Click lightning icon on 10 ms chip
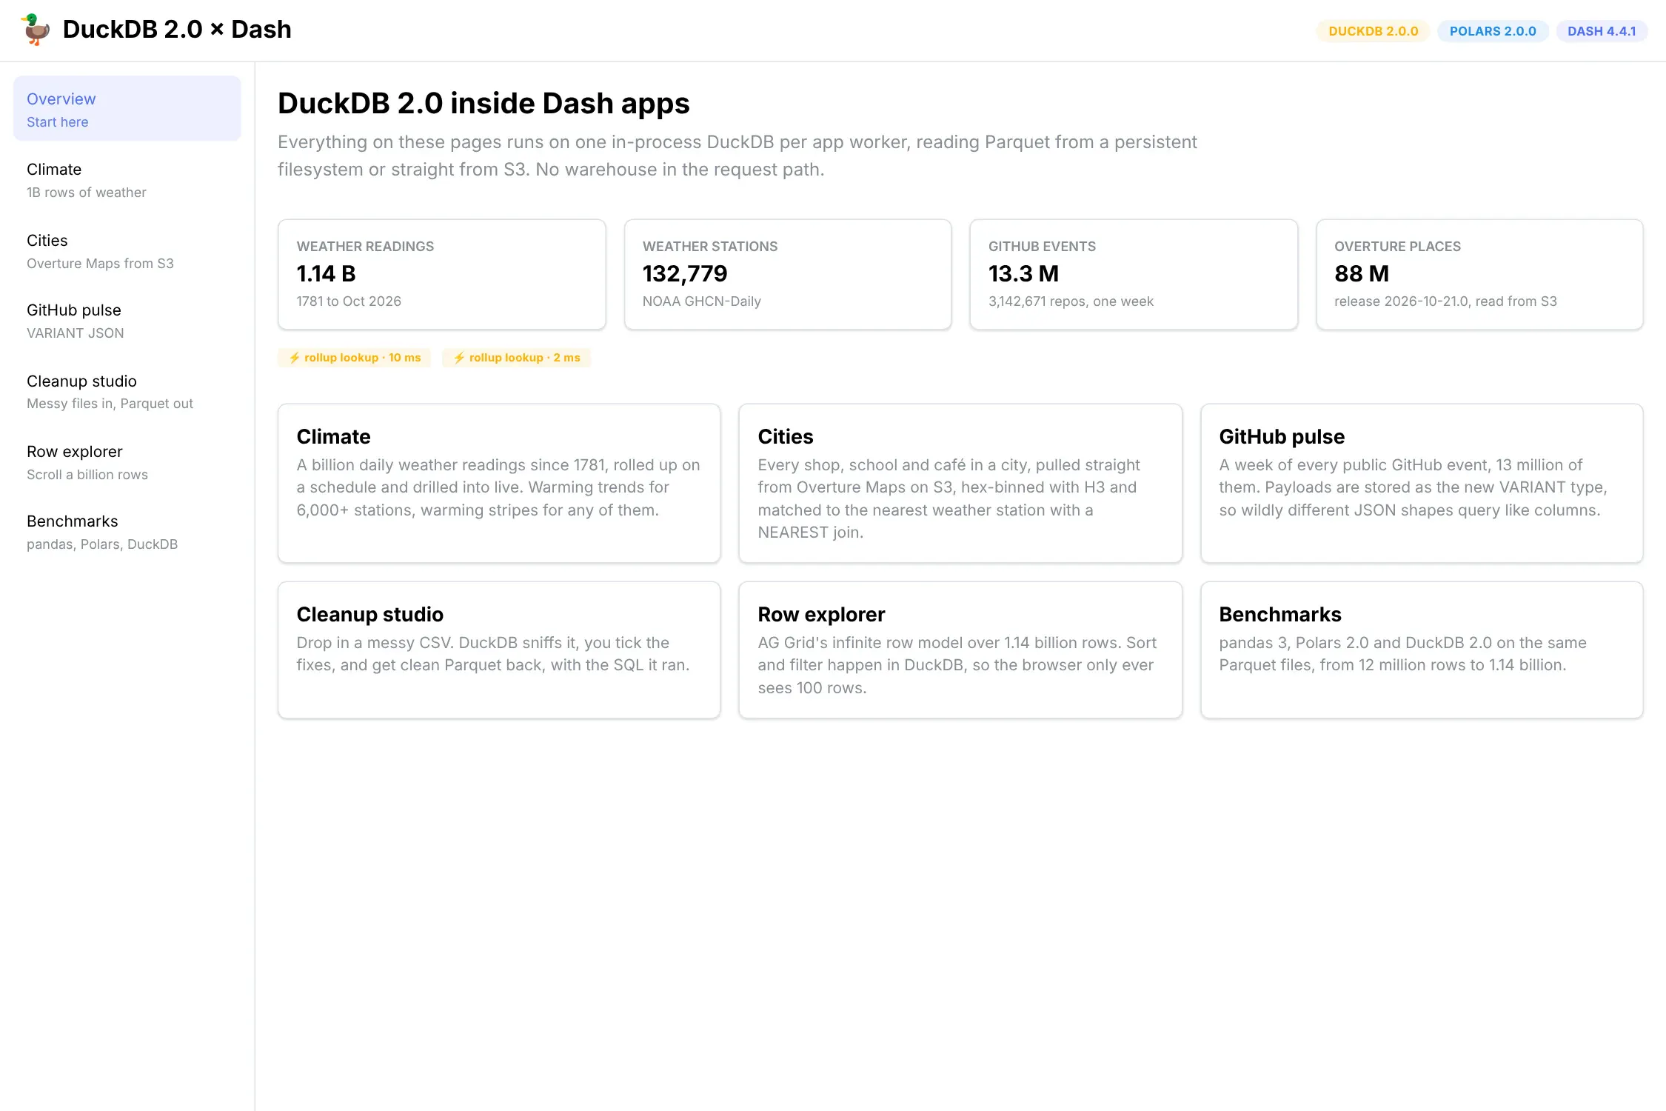The image size is (1666, 1111). tap(295, 358)
